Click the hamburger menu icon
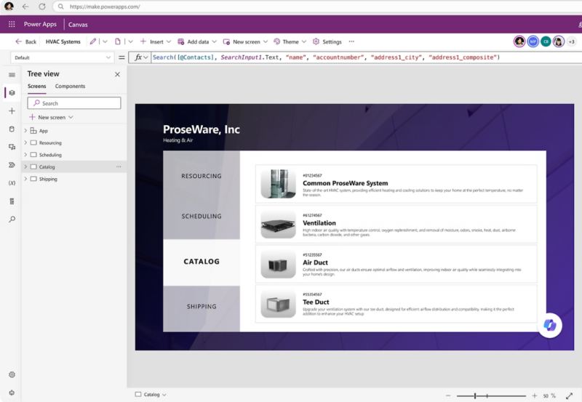The height and width of the screenshot is (402, 582). 12,75
